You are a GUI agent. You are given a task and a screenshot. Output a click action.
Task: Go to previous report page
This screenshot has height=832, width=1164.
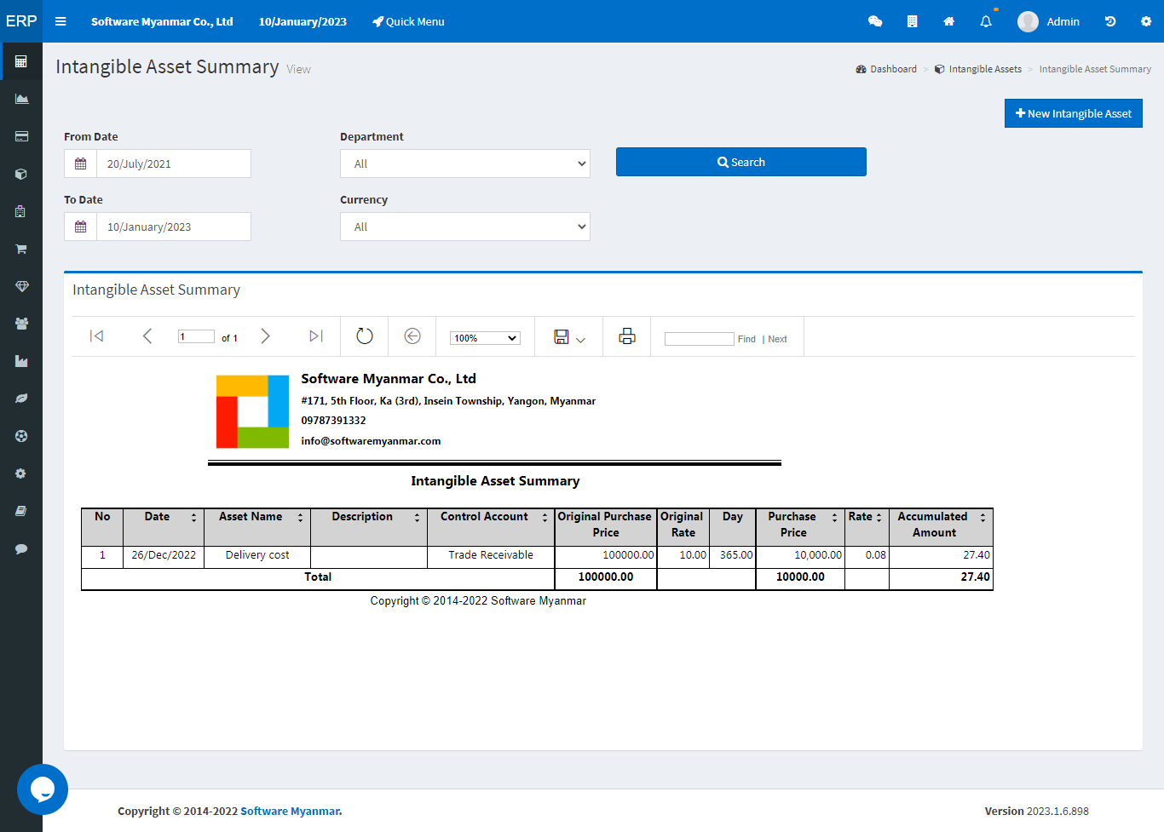(x=147, y=336)
